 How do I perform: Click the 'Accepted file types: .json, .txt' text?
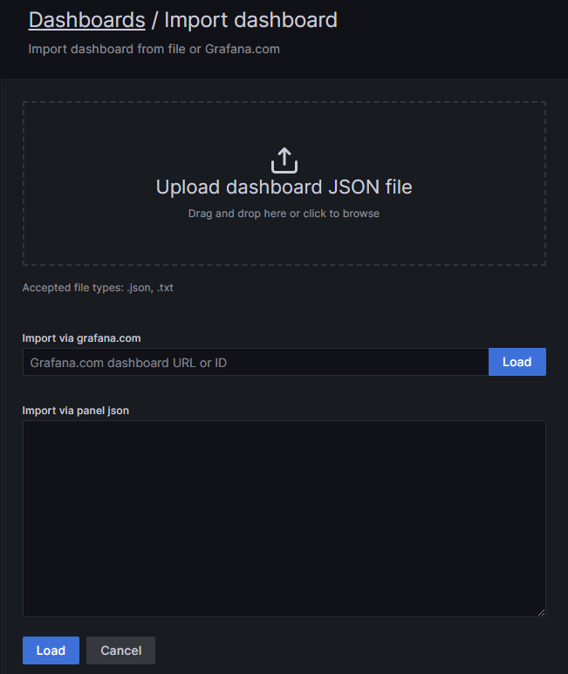coord(98,288)
